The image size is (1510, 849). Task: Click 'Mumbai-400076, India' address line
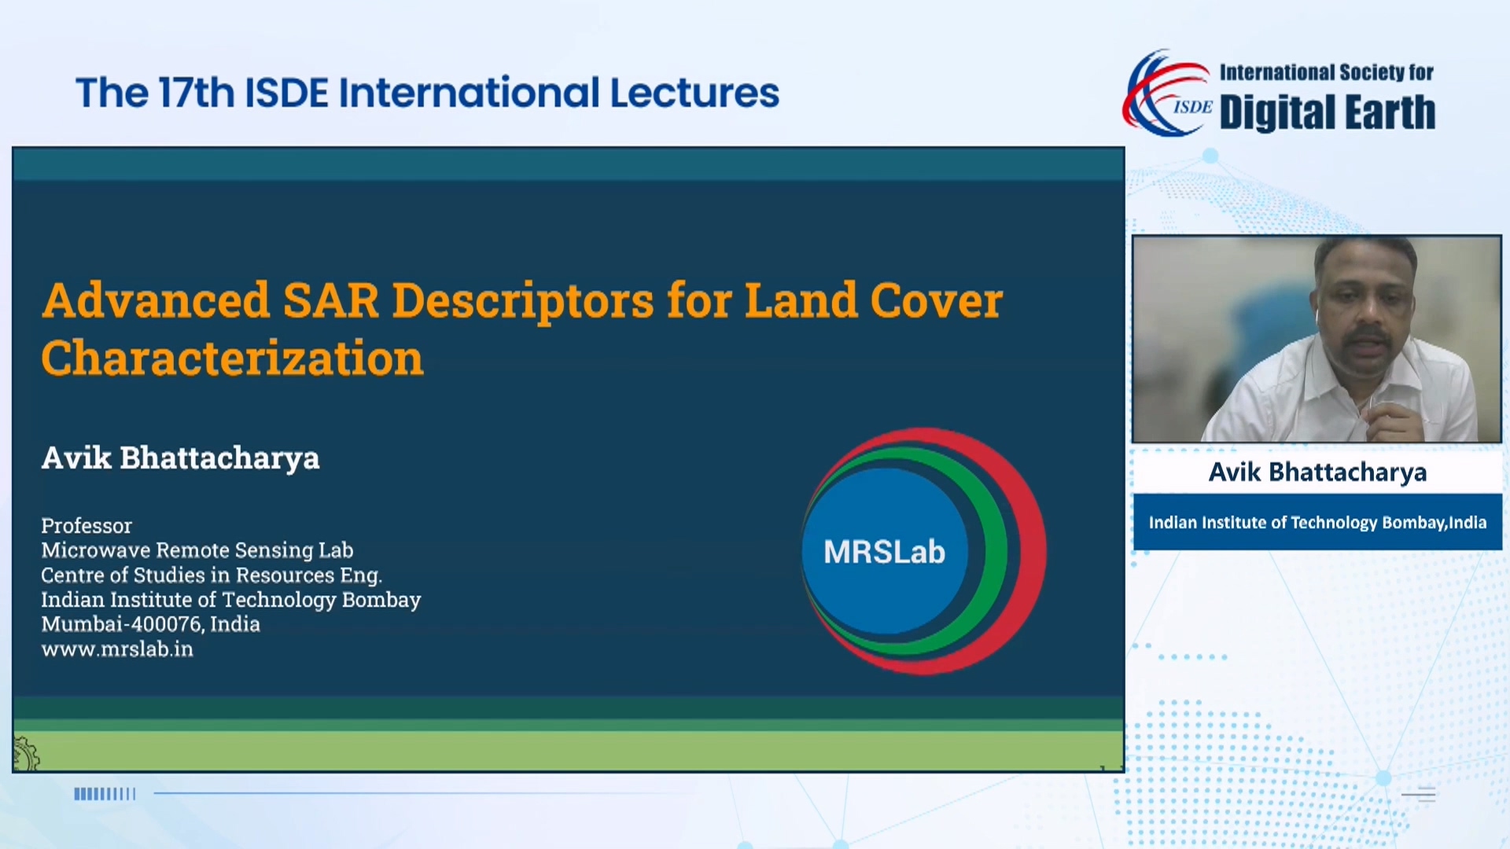point(150,624)
